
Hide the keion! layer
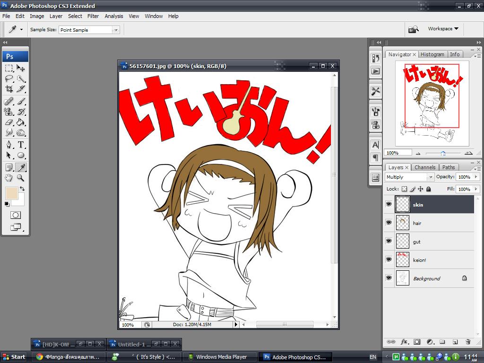389,259
